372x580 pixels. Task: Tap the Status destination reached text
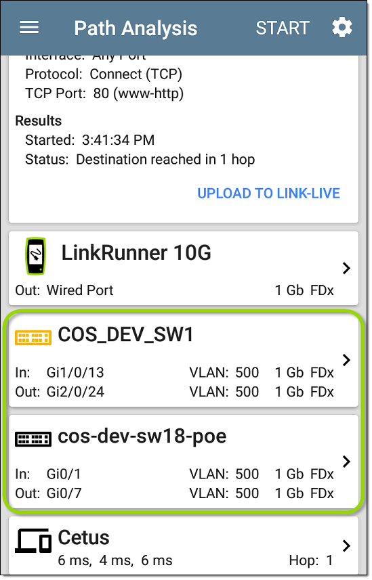[140, 160]
